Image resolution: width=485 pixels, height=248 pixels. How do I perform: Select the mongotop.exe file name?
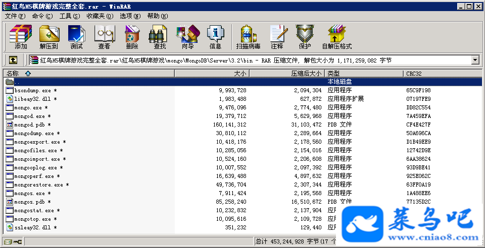32,219
